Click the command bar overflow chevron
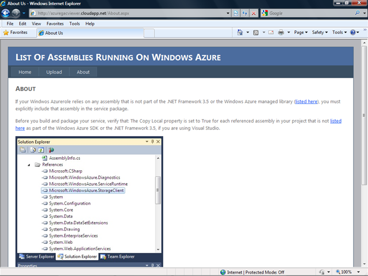The width and height of the screenshot is (368, 276). tap(365, 30)
